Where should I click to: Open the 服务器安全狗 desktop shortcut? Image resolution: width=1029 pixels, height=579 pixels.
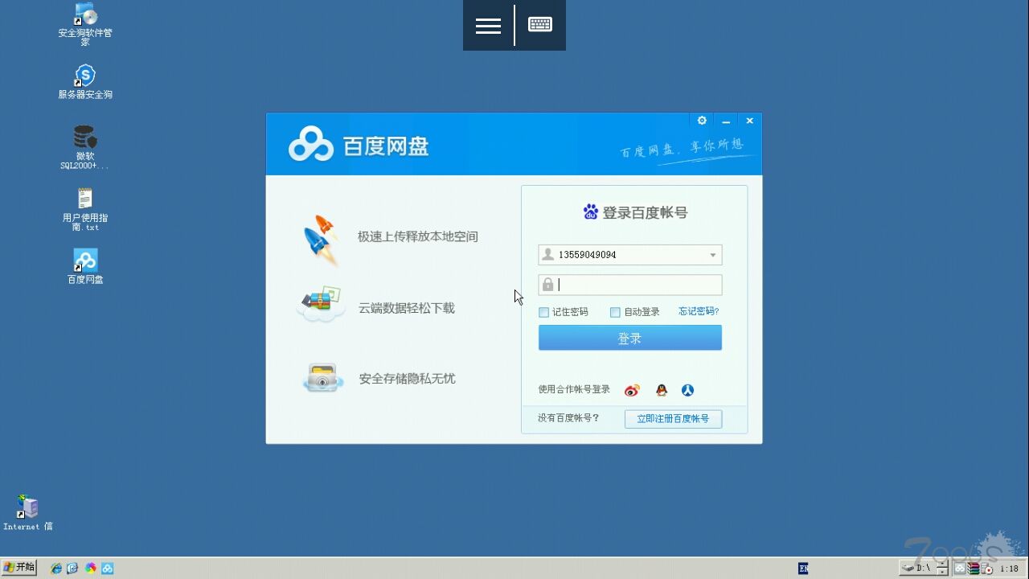pos(85,81)
